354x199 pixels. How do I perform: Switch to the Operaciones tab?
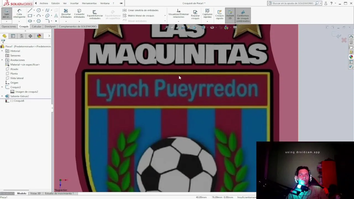tap(9, 27)
